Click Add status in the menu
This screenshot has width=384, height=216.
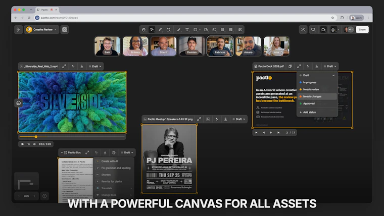pyautogui.click(x=317, y=112)
